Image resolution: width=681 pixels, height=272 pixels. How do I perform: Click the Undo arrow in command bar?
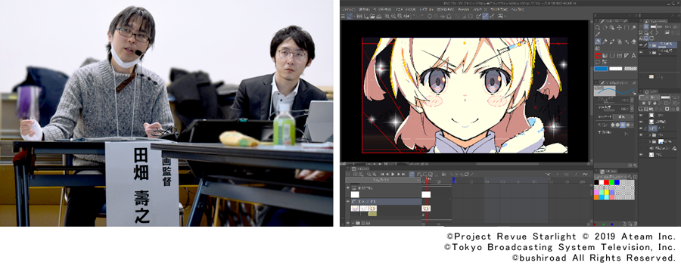415,16
